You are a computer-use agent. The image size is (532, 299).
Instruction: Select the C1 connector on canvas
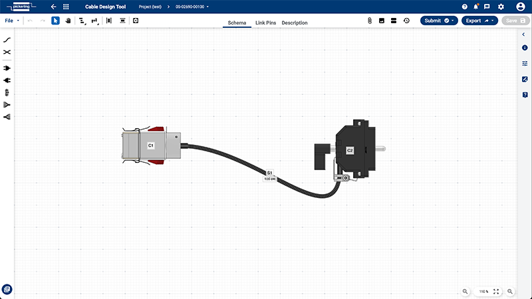coord(152,146)
